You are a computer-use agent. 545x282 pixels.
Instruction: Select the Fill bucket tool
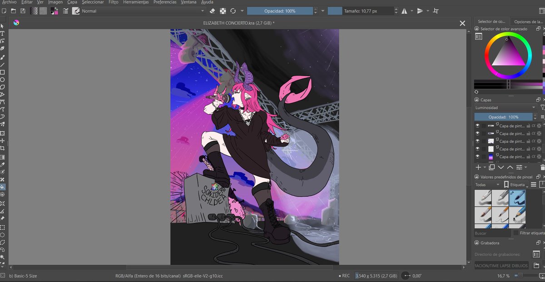[x=2, y=187]
